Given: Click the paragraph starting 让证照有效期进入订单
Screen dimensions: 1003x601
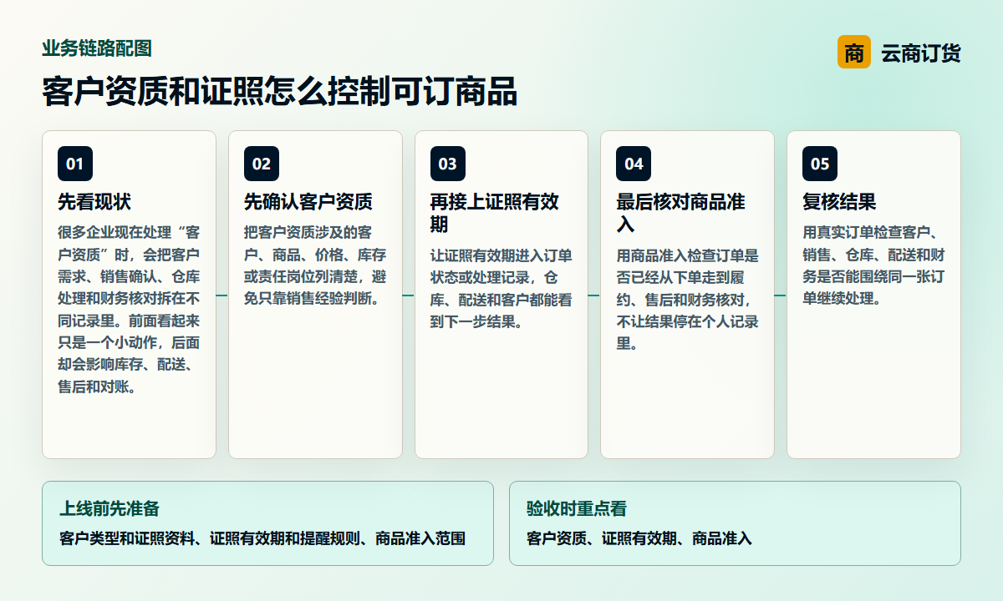Looking at the screenshot, I should (x=501, y=289).
